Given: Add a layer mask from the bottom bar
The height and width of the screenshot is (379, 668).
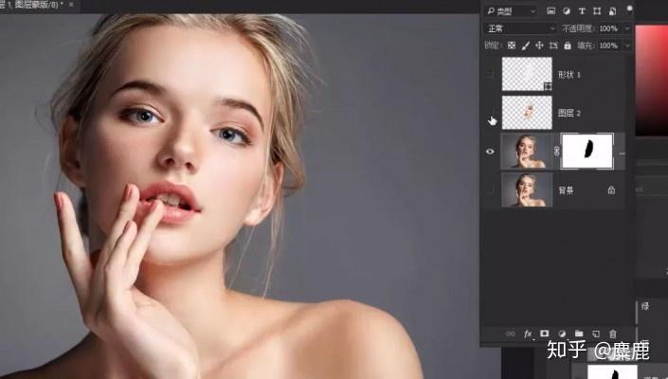Looking at the screenshot, I should point(545,334).
